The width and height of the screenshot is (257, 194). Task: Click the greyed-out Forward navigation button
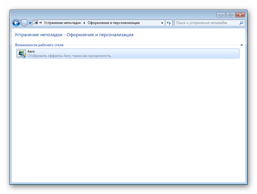click(25, 23)
